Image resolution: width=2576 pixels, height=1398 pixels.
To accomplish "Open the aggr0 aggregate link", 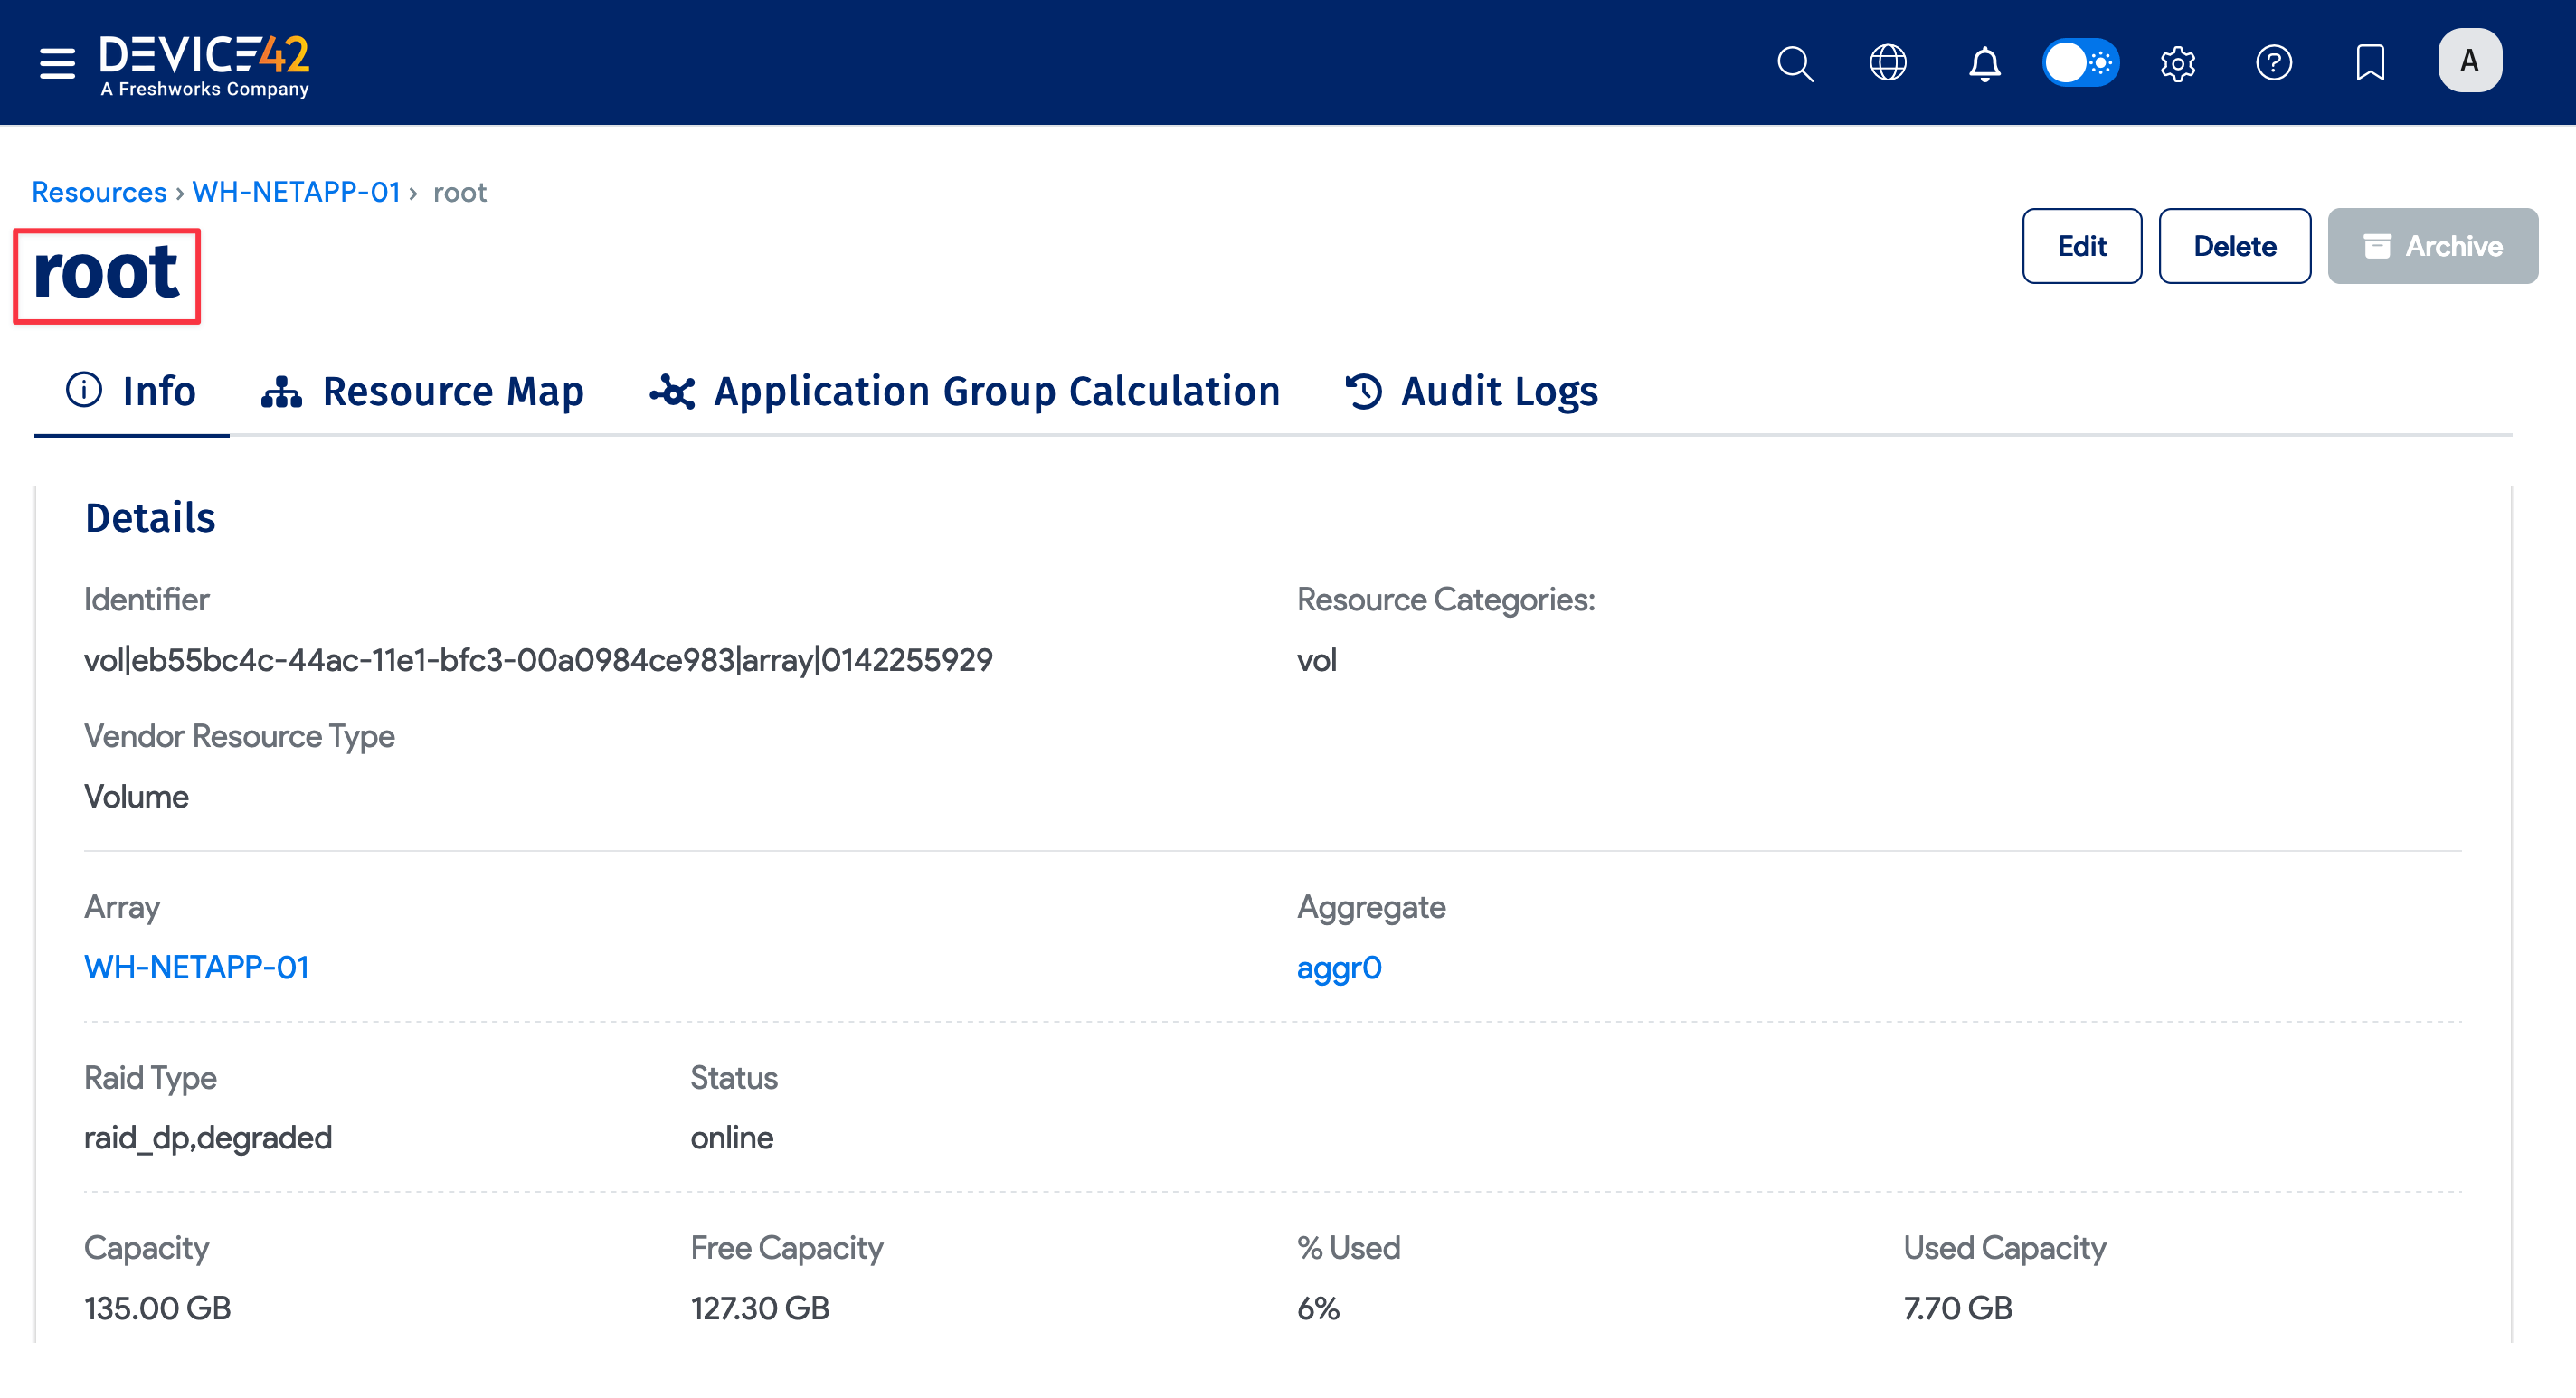I will (1338, 967).
